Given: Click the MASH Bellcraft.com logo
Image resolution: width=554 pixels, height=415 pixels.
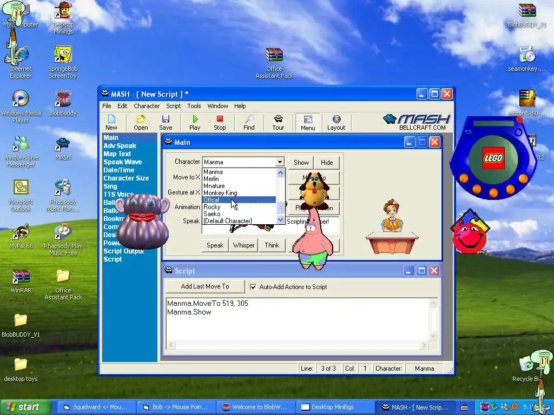Looking at the screenshot, I should pos(417,122).
